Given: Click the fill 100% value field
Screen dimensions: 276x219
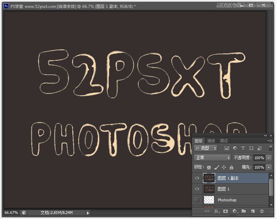Looking at the screenshot, I should (259, 167).
